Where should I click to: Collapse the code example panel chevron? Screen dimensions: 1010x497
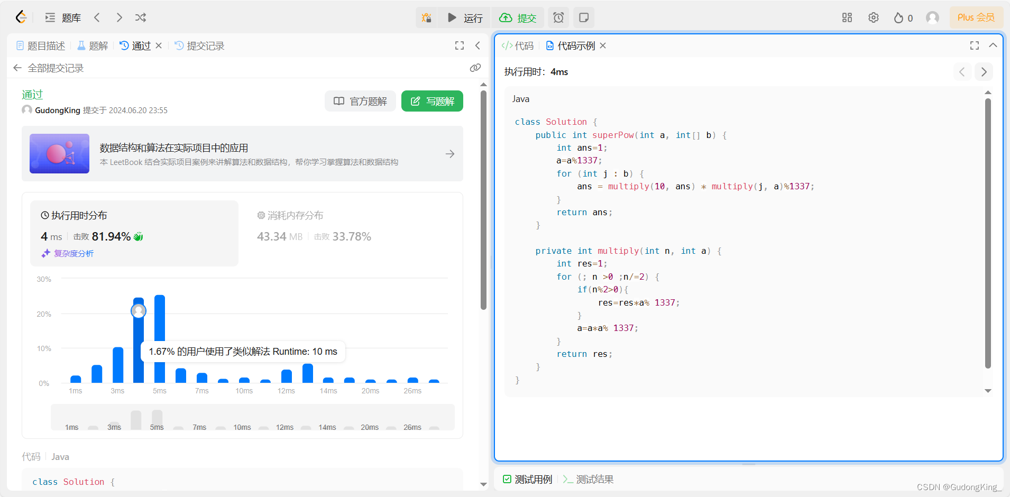coord(994,45)
